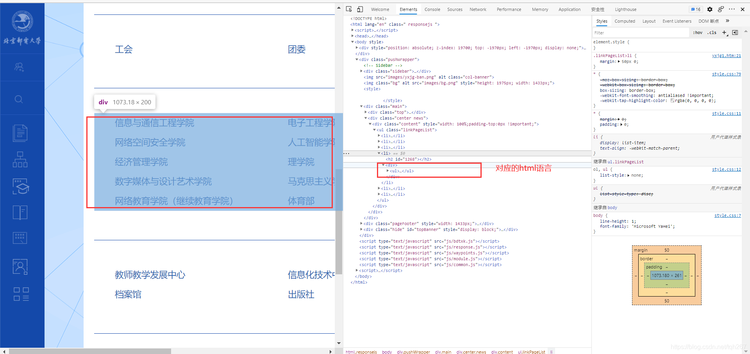Collapse div class main node
The width and height of the screenshot is (750, 354).
[361, 106]
